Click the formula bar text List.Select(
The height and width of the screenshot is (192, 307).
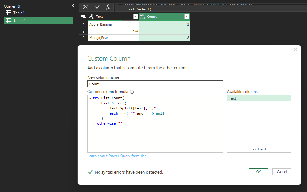point(139,9)
